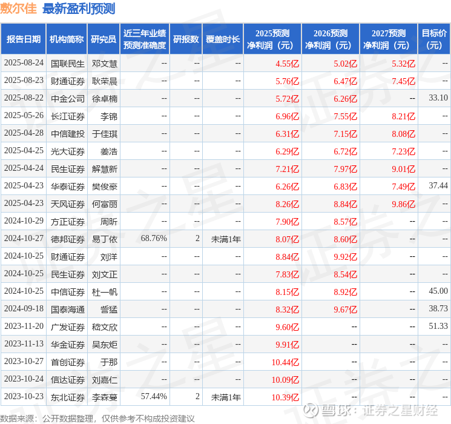Click analyst name 邓文慧

[105, 64]
